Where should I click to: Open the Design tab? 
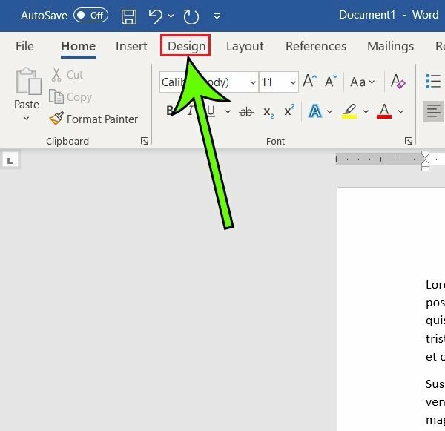click(x=186, y=46)
